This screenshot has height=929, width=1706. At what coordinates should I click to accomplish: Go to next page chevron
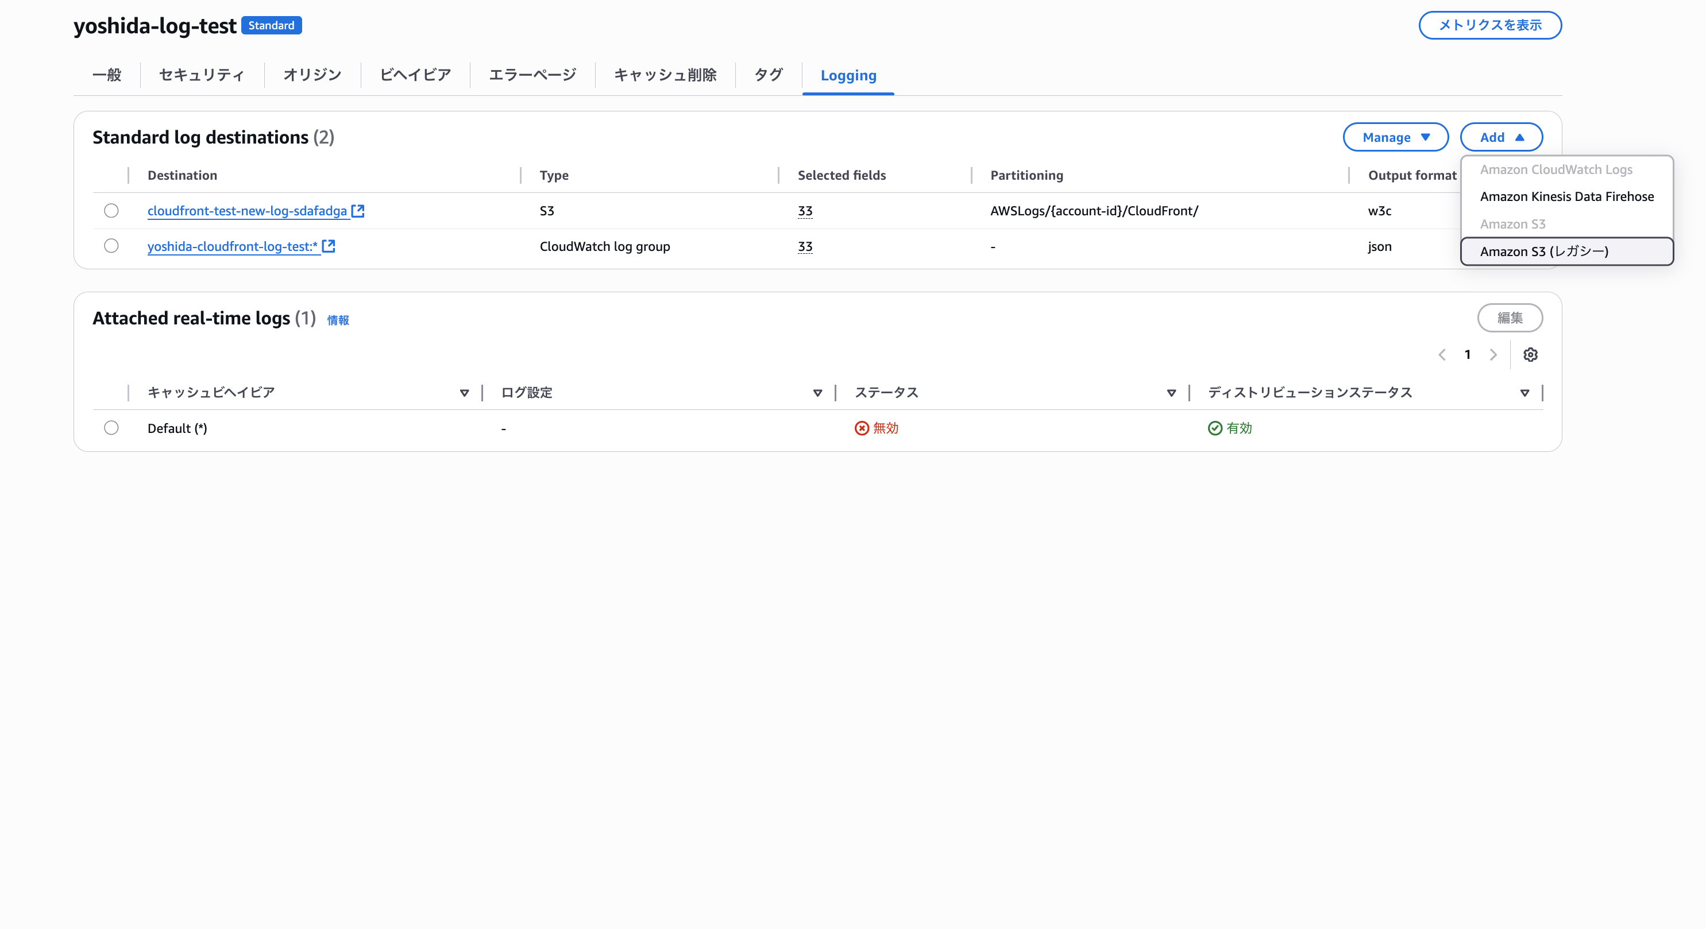coord(1493,355)
